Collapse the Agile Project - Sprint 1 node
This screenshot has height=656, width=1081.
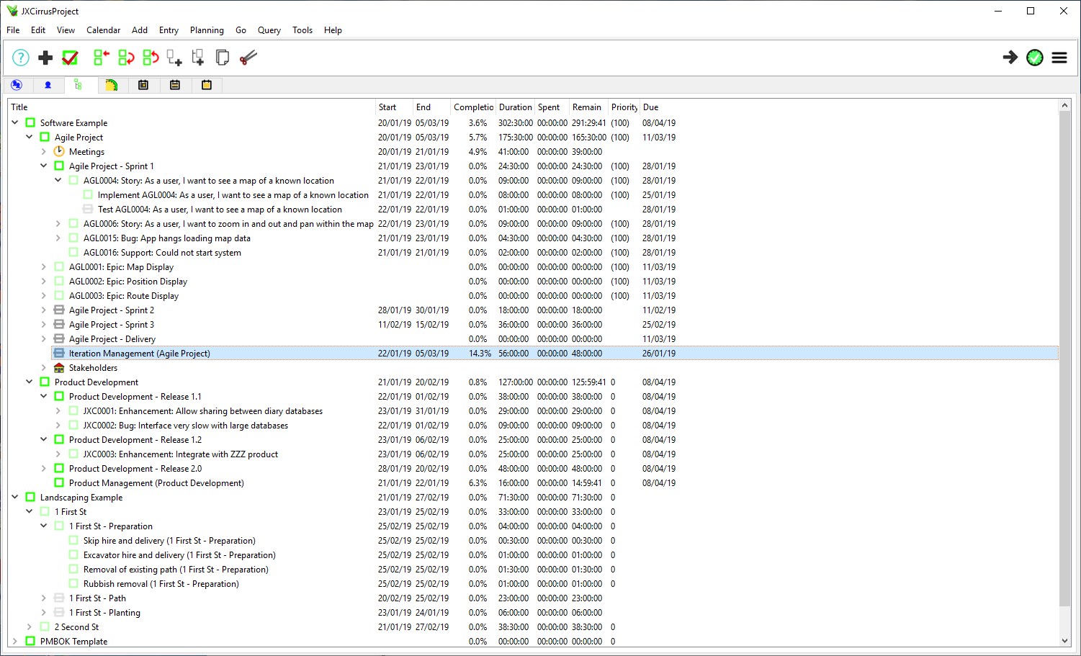pyautogui.click(x=43, y=166)
